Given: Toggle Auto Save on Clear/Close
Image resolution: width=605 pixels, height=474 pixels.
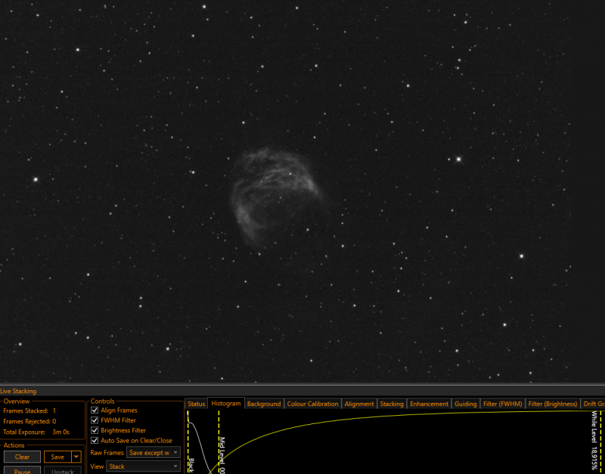Looking at the screenshot, I should pyautogui.click(x=95, y=441).
